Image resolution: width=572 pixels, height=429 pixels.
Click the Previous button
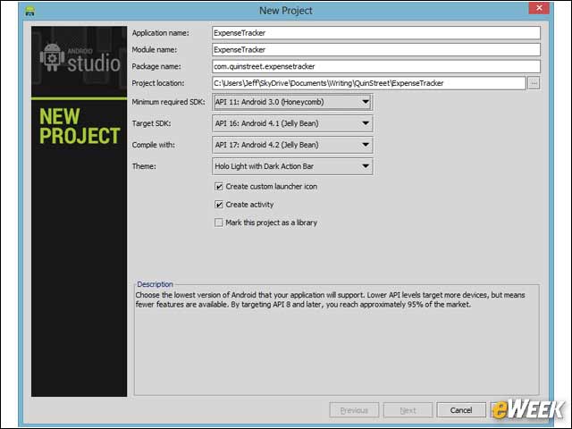tap(354, 410)
